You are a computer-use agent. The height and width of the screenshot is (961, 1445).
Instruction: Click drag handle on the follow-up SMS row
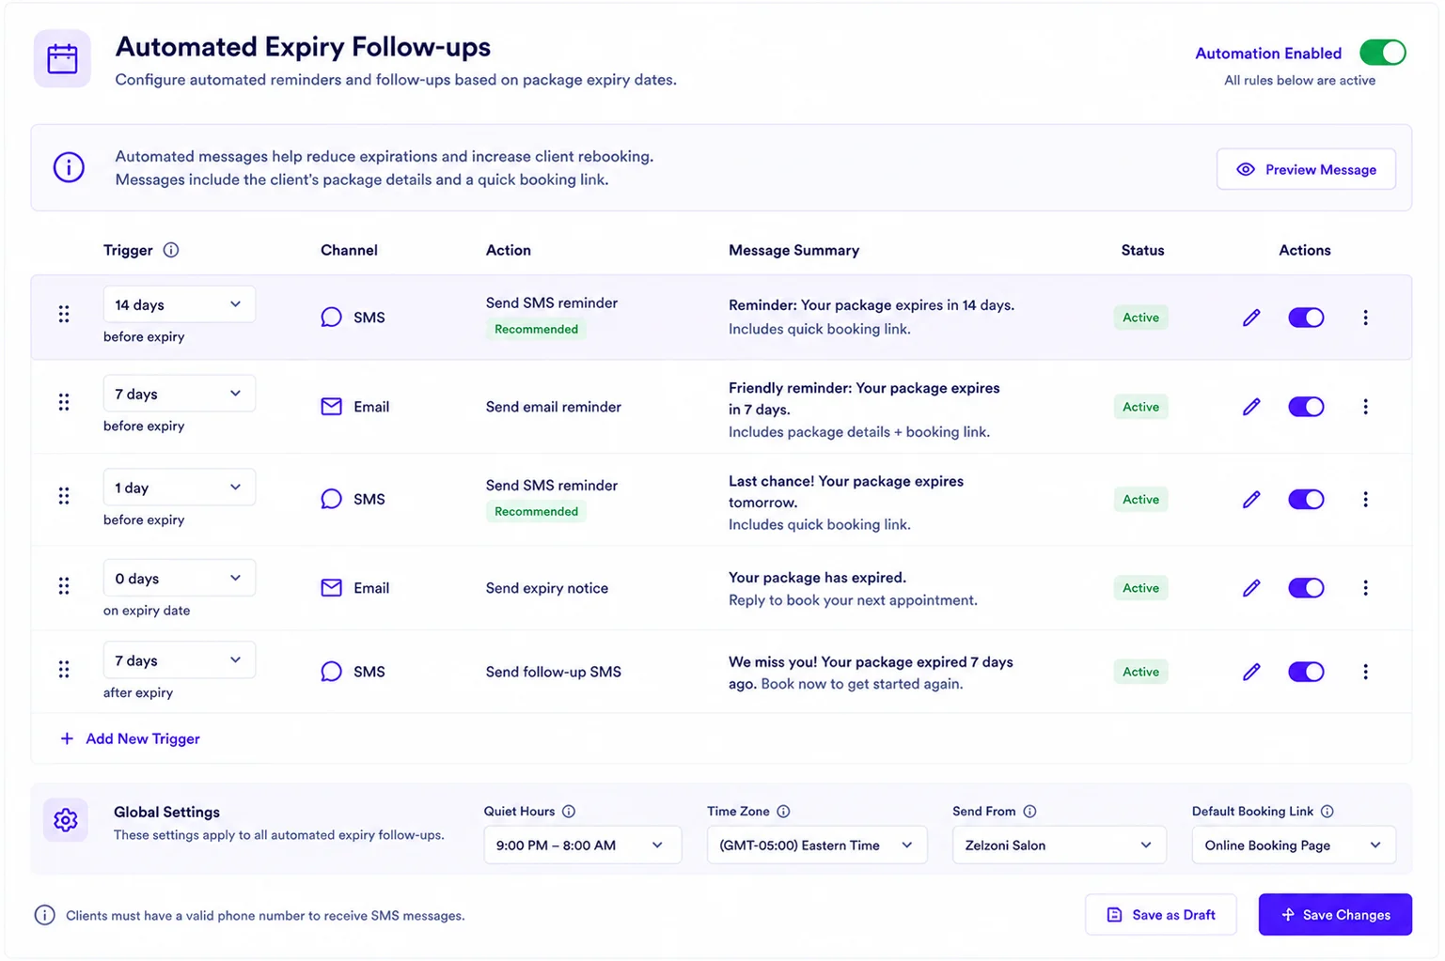64,669
